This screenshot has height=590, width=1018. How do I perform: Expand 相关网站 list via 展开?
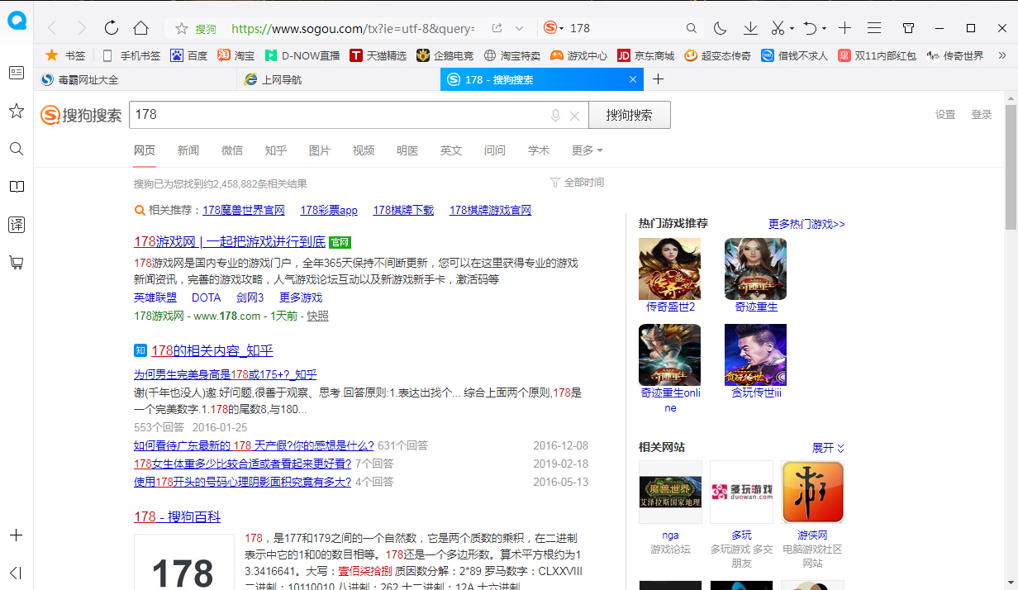(823, 447)
